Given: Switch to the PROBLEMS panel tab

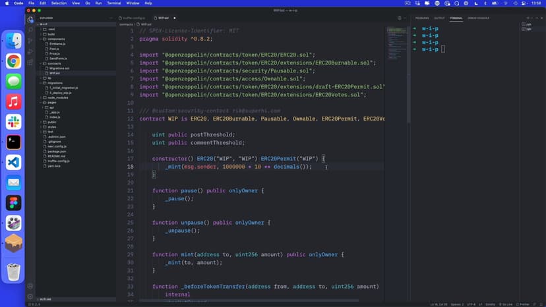Looking at the screenshot, I should tap(422, 18).
